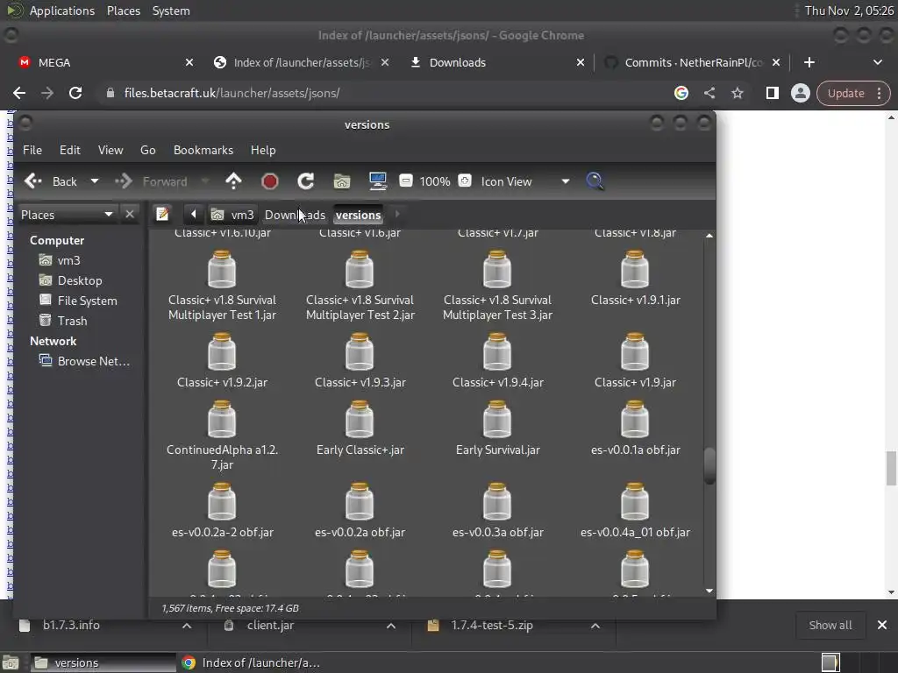Bookmark page with Chrome star icon
This screenshot has height=673, width=898.
pos(738,93)
